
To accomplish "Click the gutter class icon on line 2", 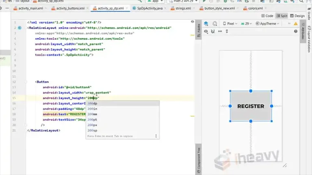I will [19, 28].
